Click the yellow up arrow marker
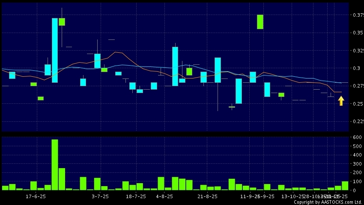364x205 pixels. [341, 101]
